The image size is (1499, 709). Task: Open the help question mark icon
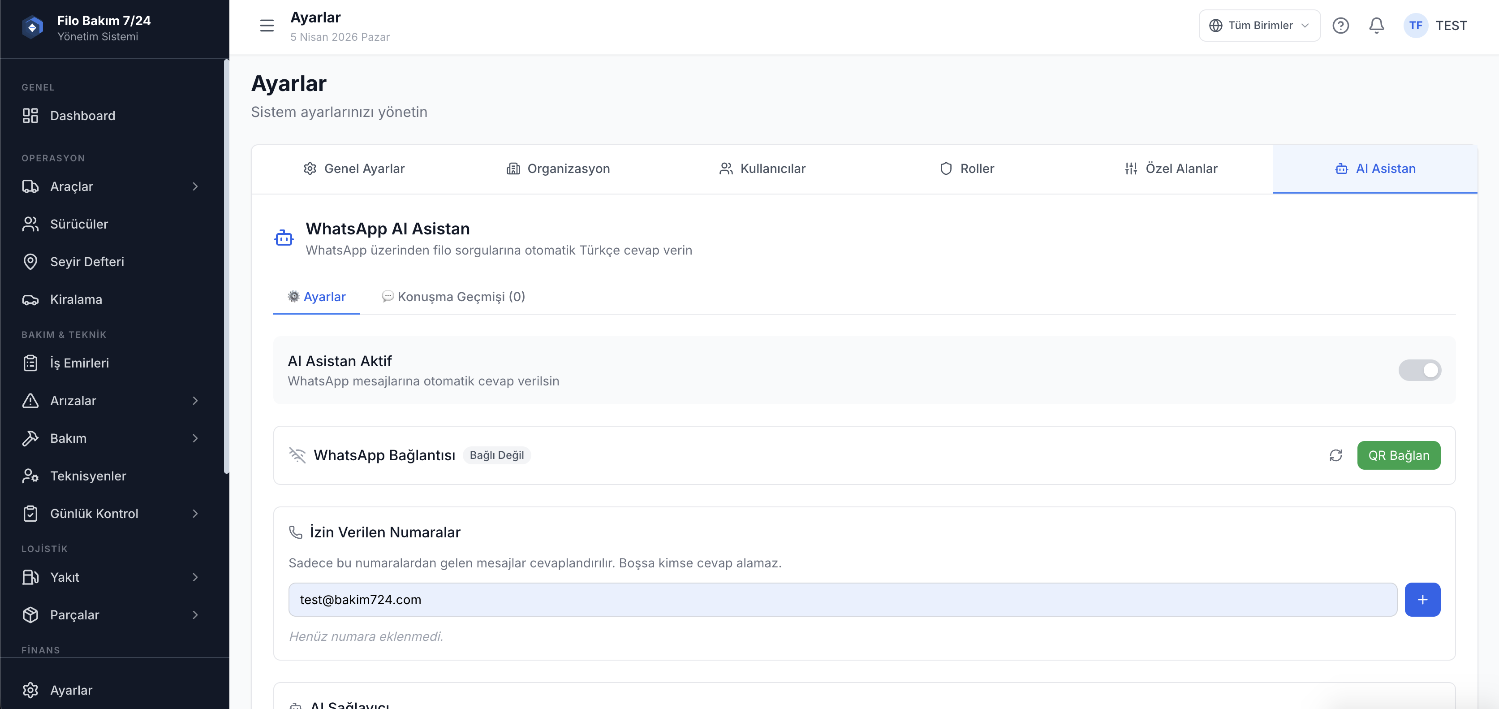1340,26
